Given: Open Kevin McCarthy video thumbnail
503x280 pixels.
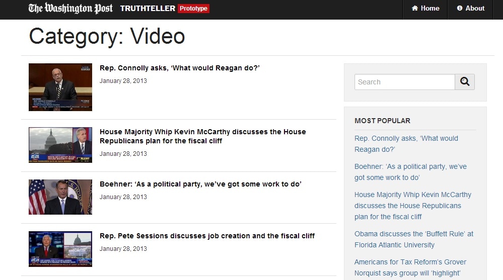Looking at the screenshot, I should point(60,145).
